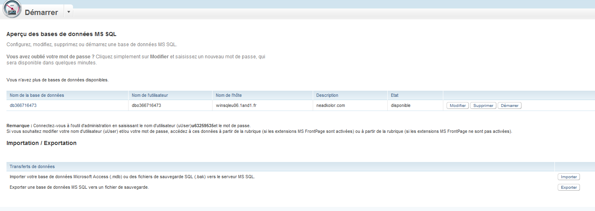The height and width of the screenshot is (211, 595).
Task: Open the Démarrer header tab
Action: pyautogui.click(x=41, y=13)
